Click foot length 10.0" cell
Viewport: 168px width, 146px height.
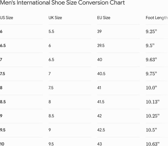[152, 88]
